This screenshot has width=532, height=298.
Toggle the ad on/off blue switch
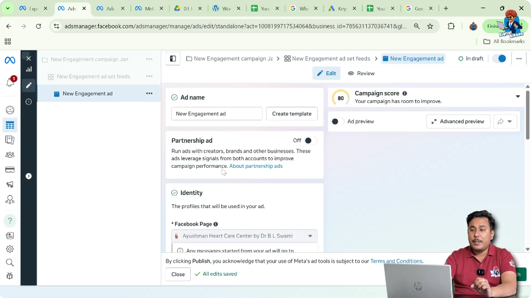(499, 59)
